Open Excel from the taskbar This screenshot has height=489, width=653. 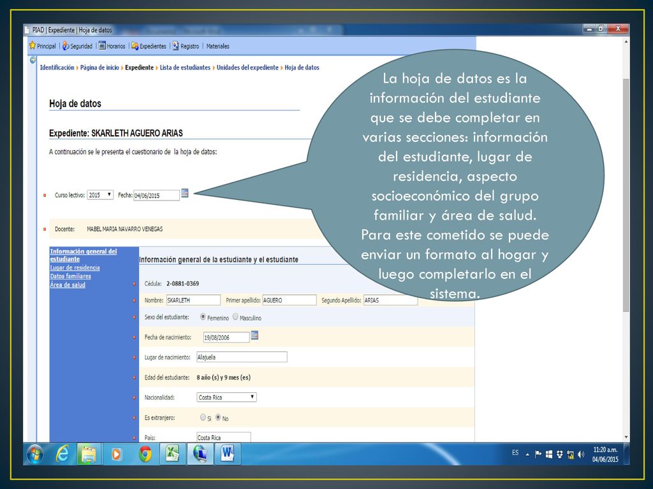coord(172,453)
